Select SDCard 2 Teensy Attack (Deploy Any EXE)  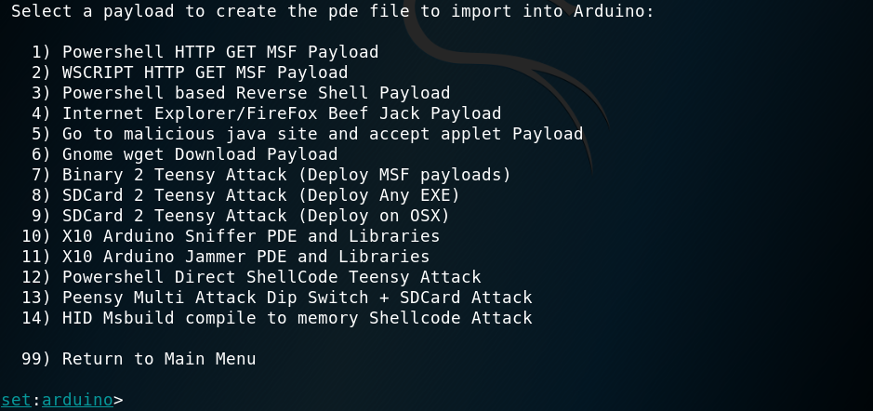(261, 194)
